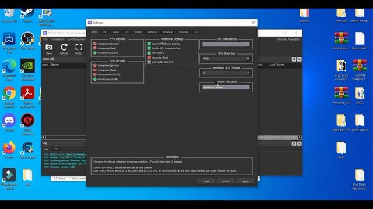This screenshot has width=373, height=209.
Task: Select PPU Interpreter (fast) option
Action: tap(105, 48)
